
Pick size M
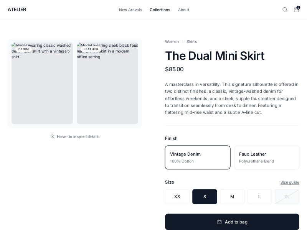pos(232,197)
